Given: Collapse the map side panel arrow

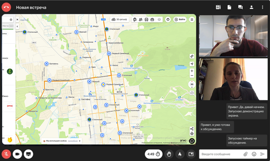Looking at the screenshot, I should [18, 27].
